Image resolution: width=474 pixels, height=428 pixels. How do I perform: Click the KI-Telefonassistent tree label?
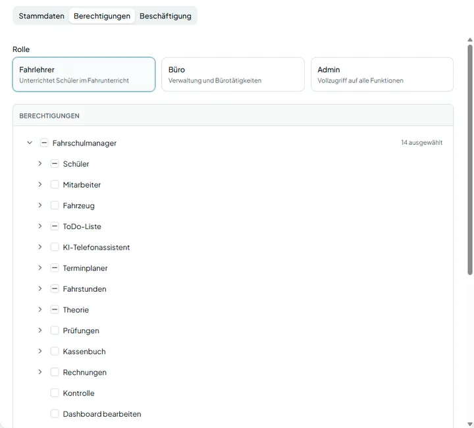[96, 247]
